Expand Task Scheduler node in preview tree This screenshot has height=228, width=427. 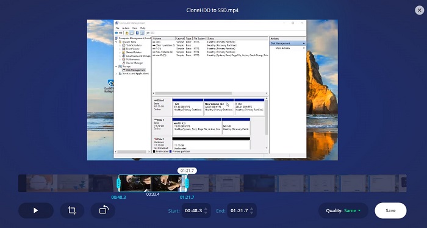click(x=120, y=46)
